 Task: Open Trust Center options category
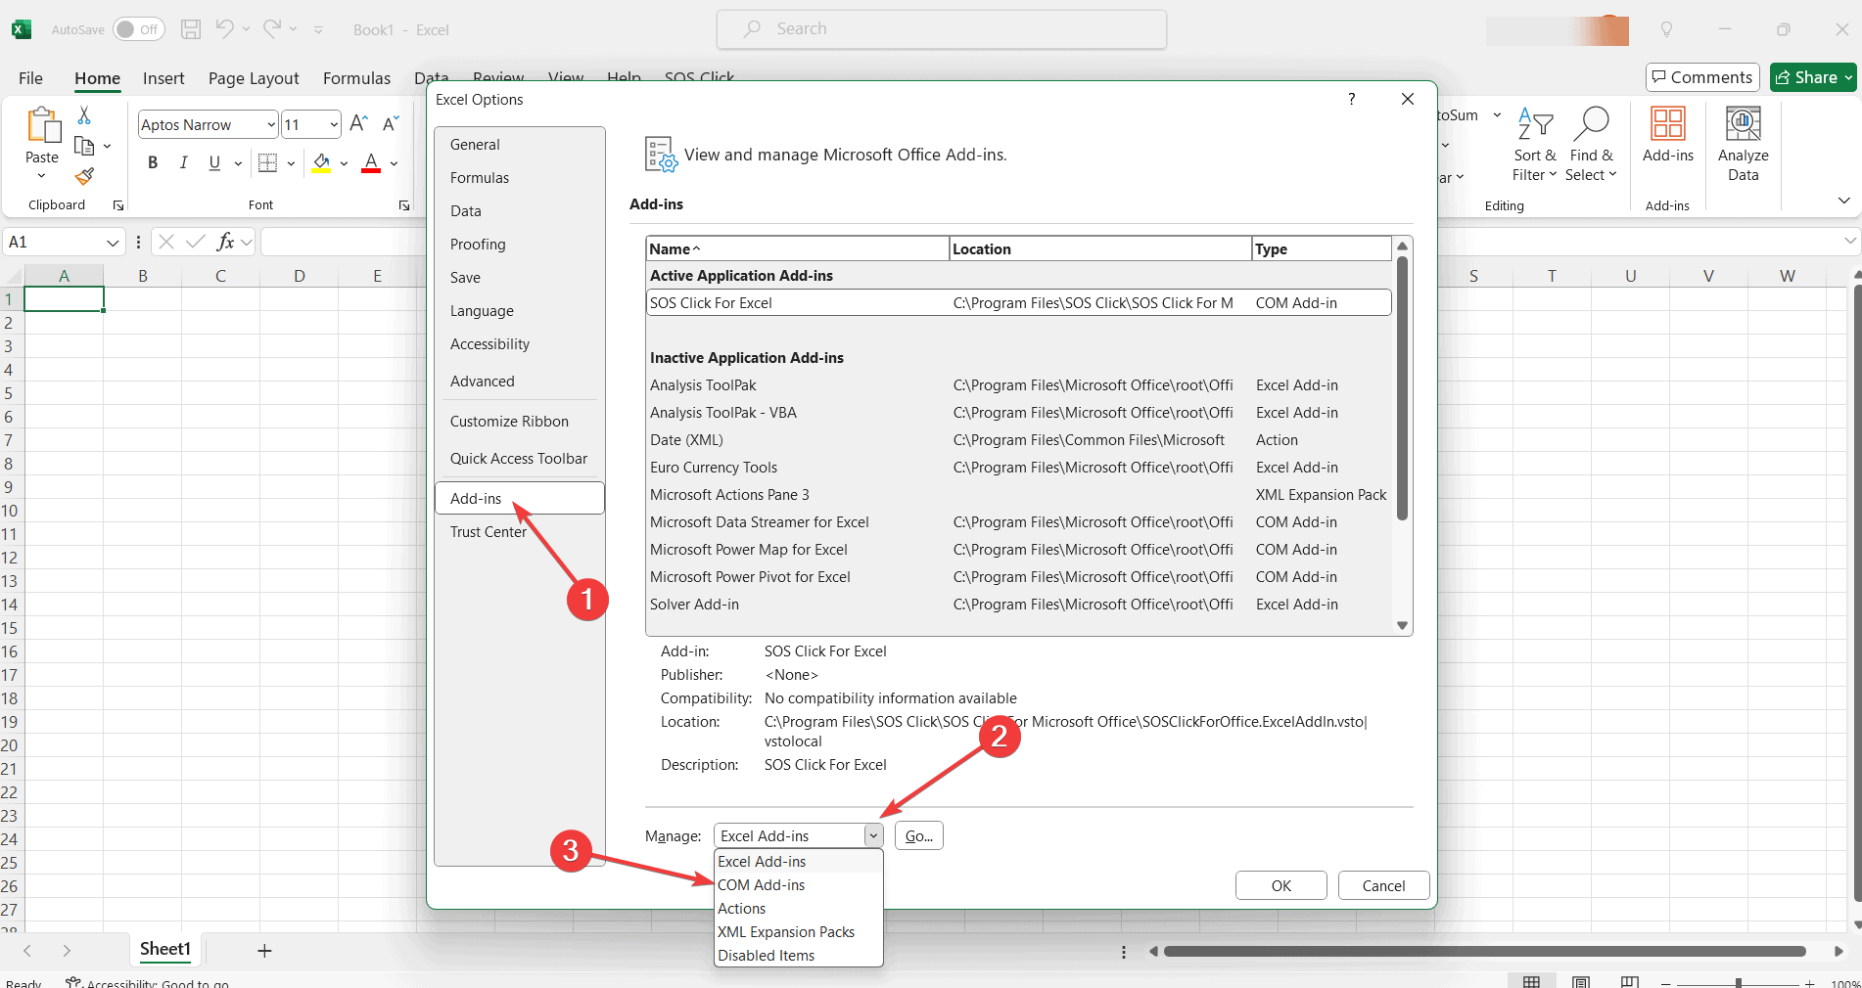pyautogui.click(x=519, y=532)
